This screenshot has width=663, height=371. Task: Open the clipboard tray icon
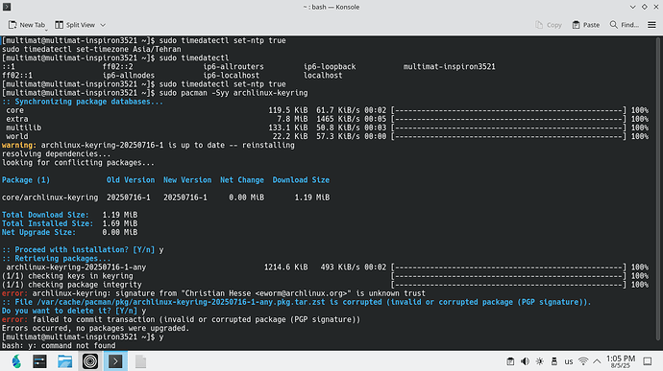coord(510,361)
